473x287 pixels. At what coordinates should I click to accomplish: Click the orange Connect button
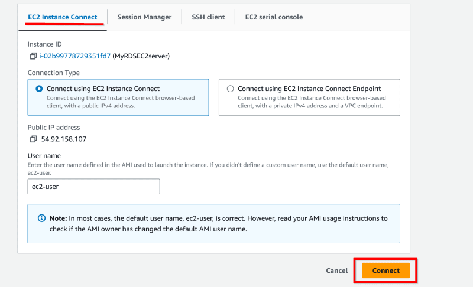[386, 270]
